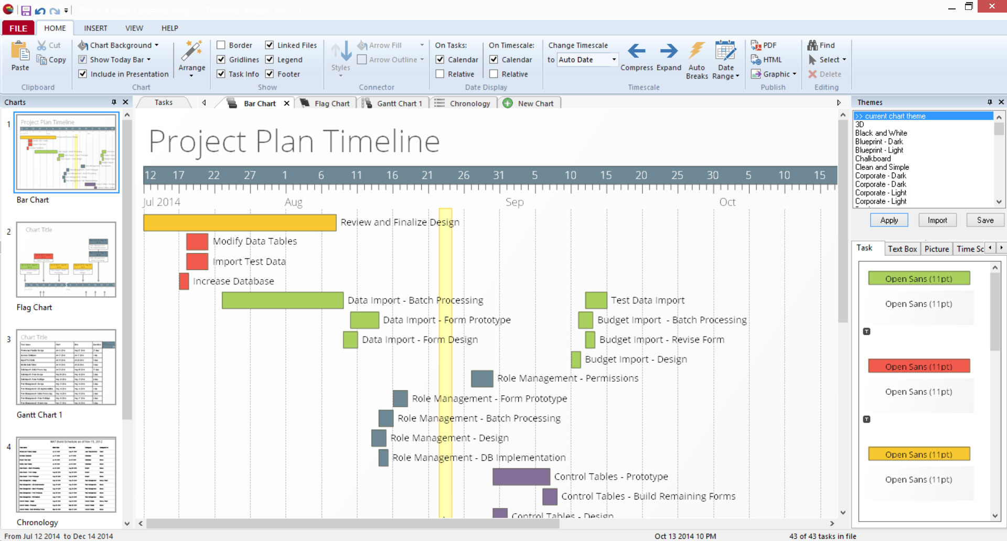The height and width of the screenshot is (541, 1007).
Task: Open the Auto Date dropdown
Action: pyautogui.click(x=614, y=59)
